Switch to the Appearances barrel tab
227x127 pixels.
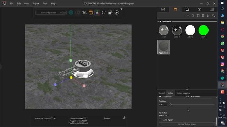[x=175, y=10]
